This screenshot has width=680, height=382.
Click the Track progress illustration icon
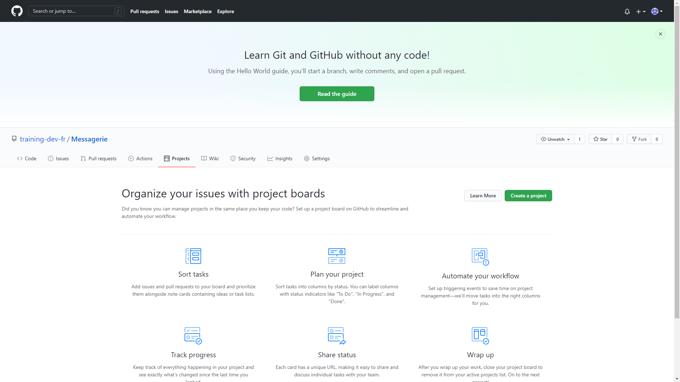pos(193,336)
